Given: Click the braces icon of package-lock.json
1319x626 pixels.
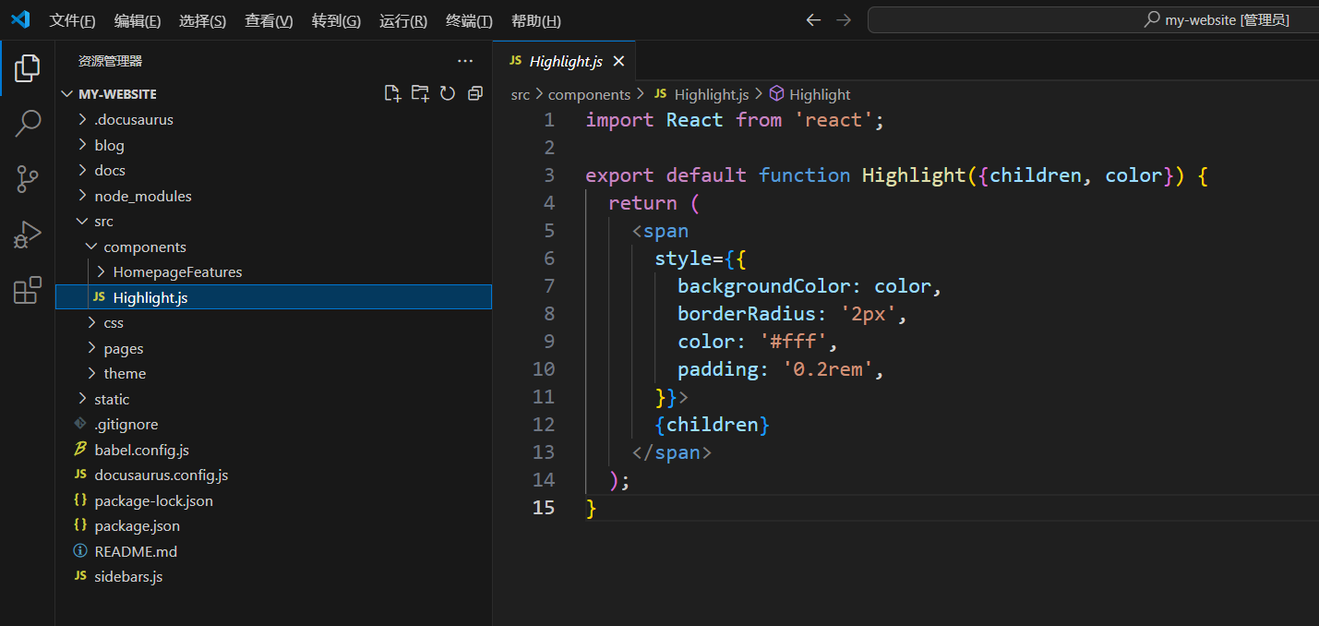Looking at the screenshot, I should point(80,500).
